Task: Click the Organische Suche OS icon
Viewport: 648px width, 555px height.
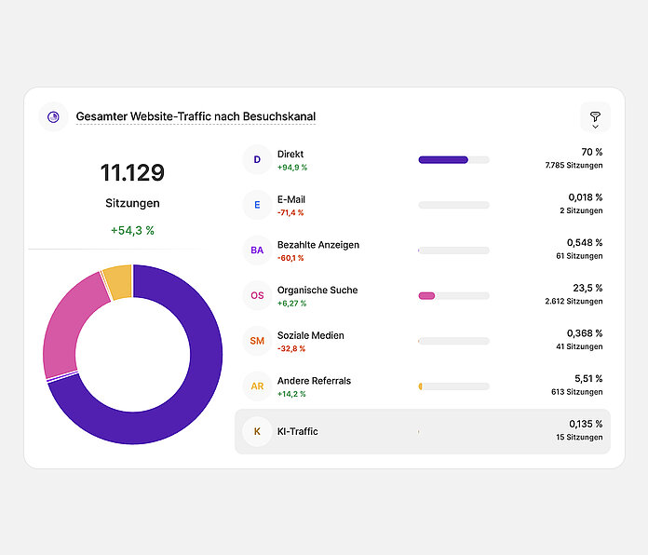Action: click(x=257, y=296)
